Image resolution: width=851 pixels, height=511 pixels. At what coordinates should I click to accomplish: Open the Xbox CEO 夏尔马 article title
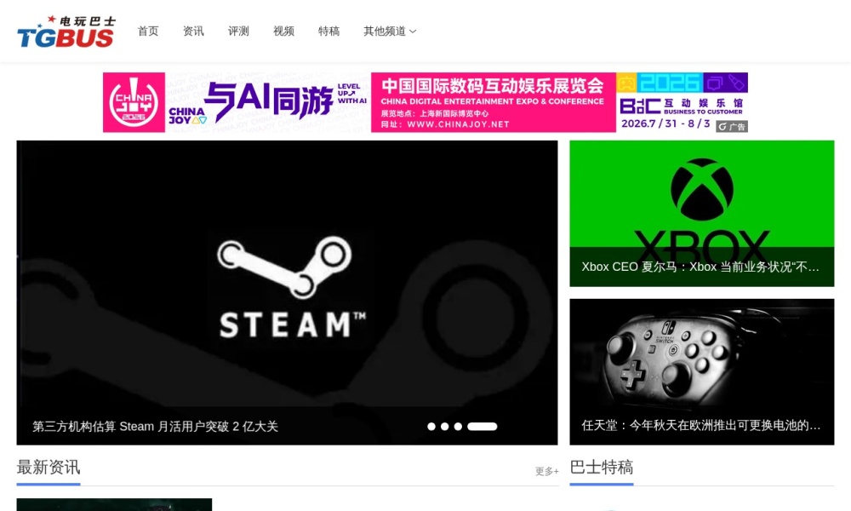(700, 267)
